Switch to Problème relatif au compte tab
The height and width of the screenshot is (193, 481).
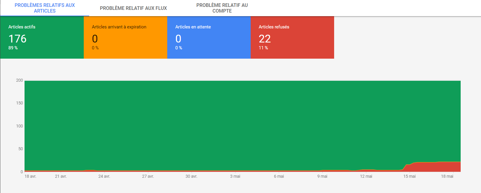[222, 8]
